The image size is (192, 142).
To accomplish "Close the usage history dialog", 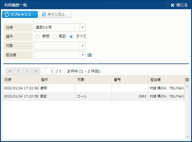I will pyautogui.click(x=179, y=5).
